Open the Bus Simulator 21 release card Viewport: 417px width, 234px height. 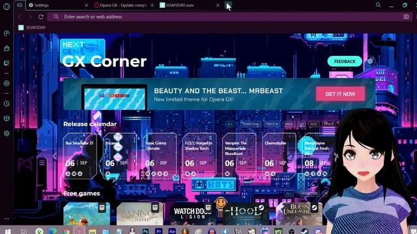coord(79,156)
